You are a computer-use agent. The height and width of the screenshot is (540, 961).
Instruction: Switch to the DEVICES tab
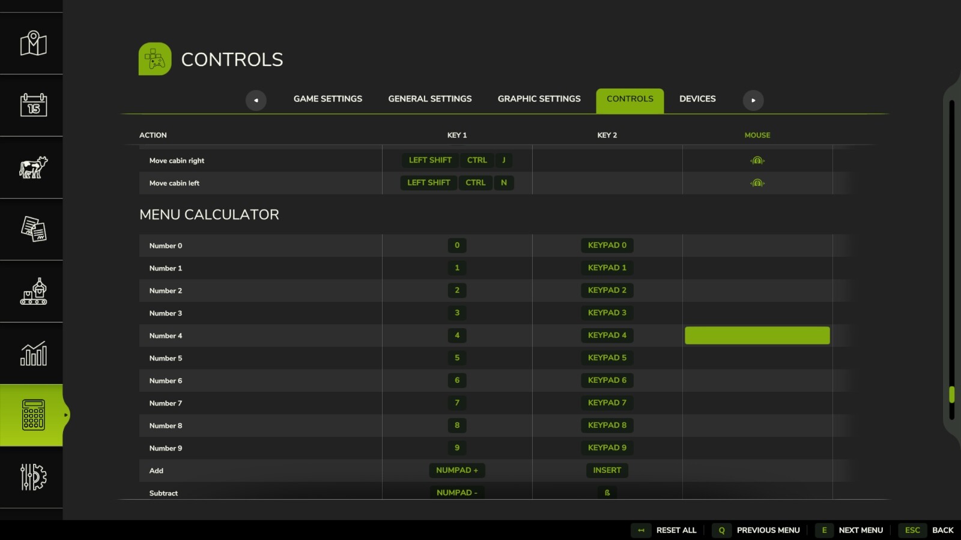[697, 98]
